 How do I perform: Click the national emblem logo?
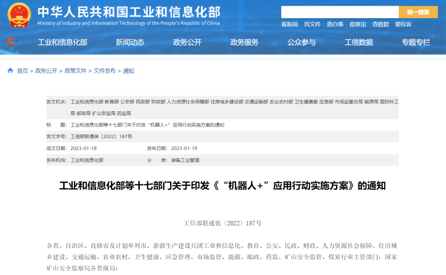(x=19, y=15)
